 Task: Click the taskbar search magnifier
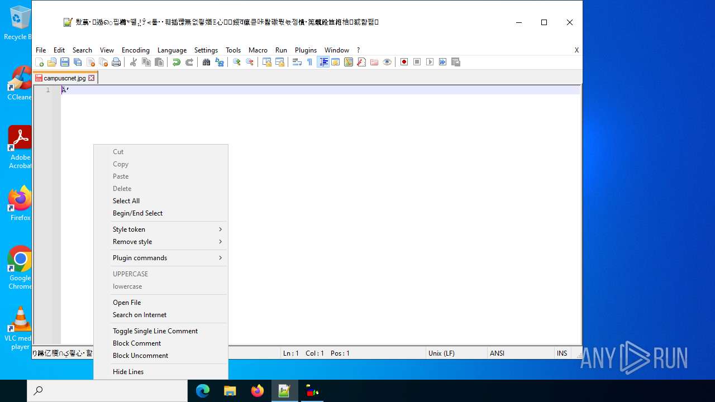[38, 391]
